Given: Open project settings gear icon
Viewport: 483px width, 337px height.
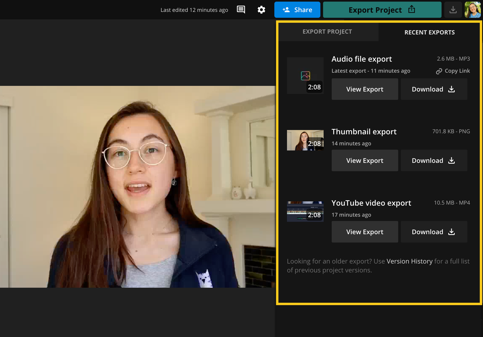Looking at the screenshot, I should point(261,10).
